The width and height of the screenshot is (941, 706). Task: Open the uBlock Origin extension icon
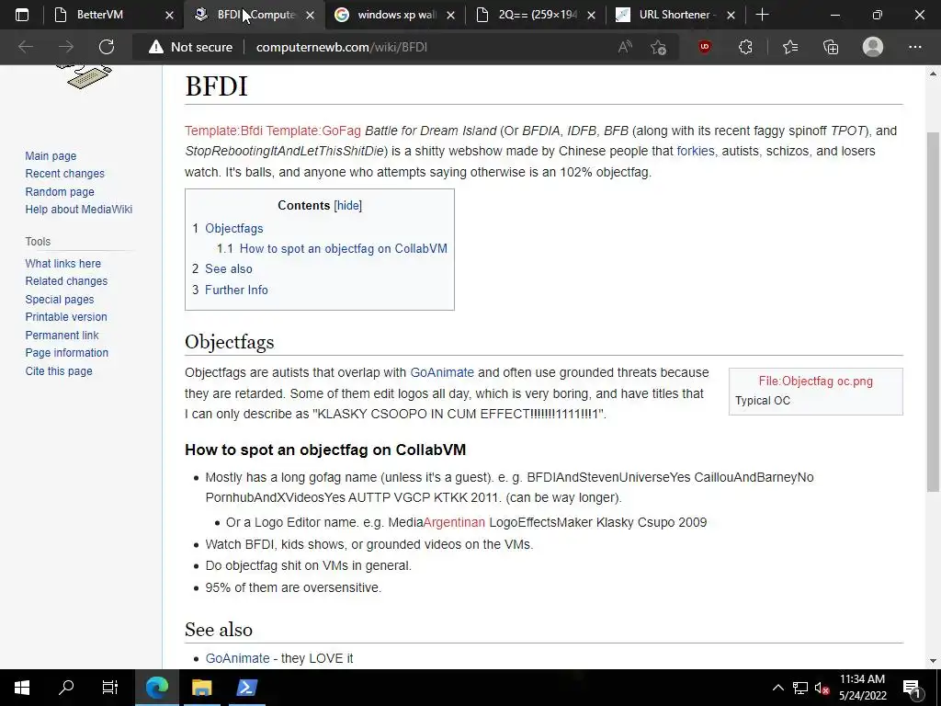tap(705, 46)
